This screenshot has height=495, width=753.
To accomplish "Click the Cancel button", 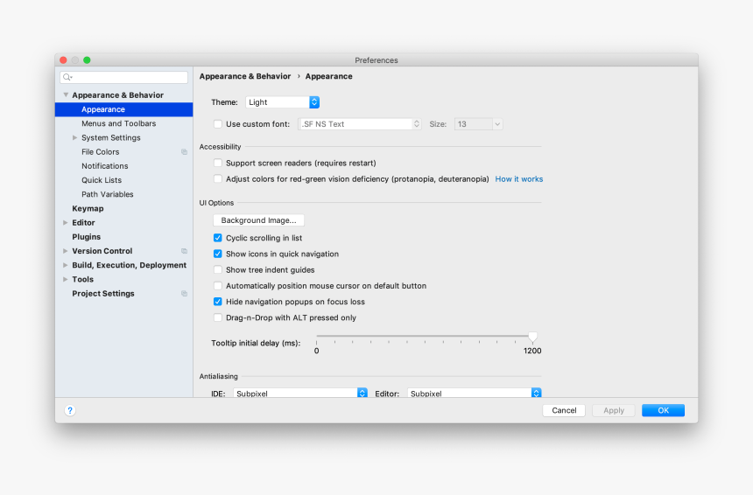I will 564,410.
